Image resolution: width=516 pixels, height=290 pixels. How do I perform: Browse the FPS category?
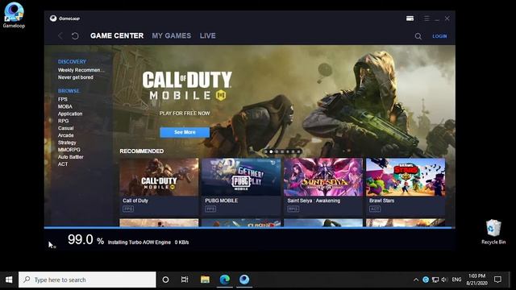(63, 99)
